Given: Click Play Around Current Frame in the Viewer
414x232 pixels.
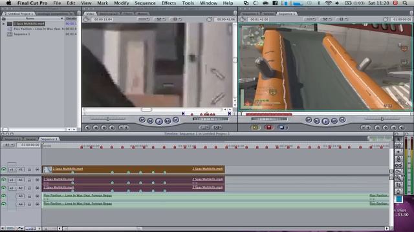Looking at the screenshot, I should 168,121.
